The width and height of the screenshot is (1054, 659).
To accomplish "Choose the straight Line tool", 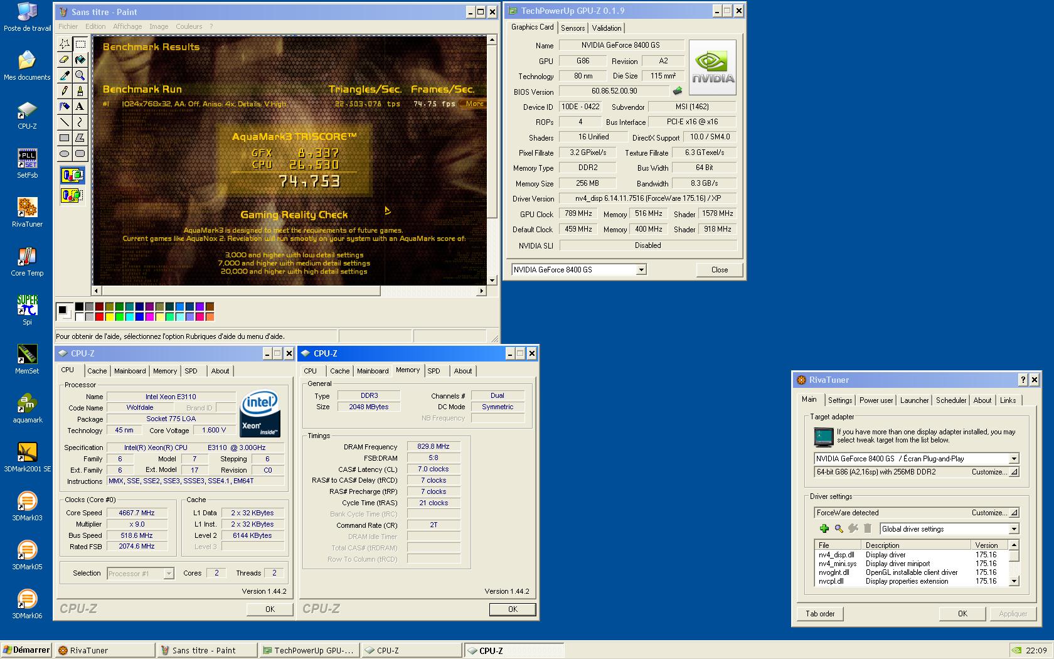I will 65,122.
